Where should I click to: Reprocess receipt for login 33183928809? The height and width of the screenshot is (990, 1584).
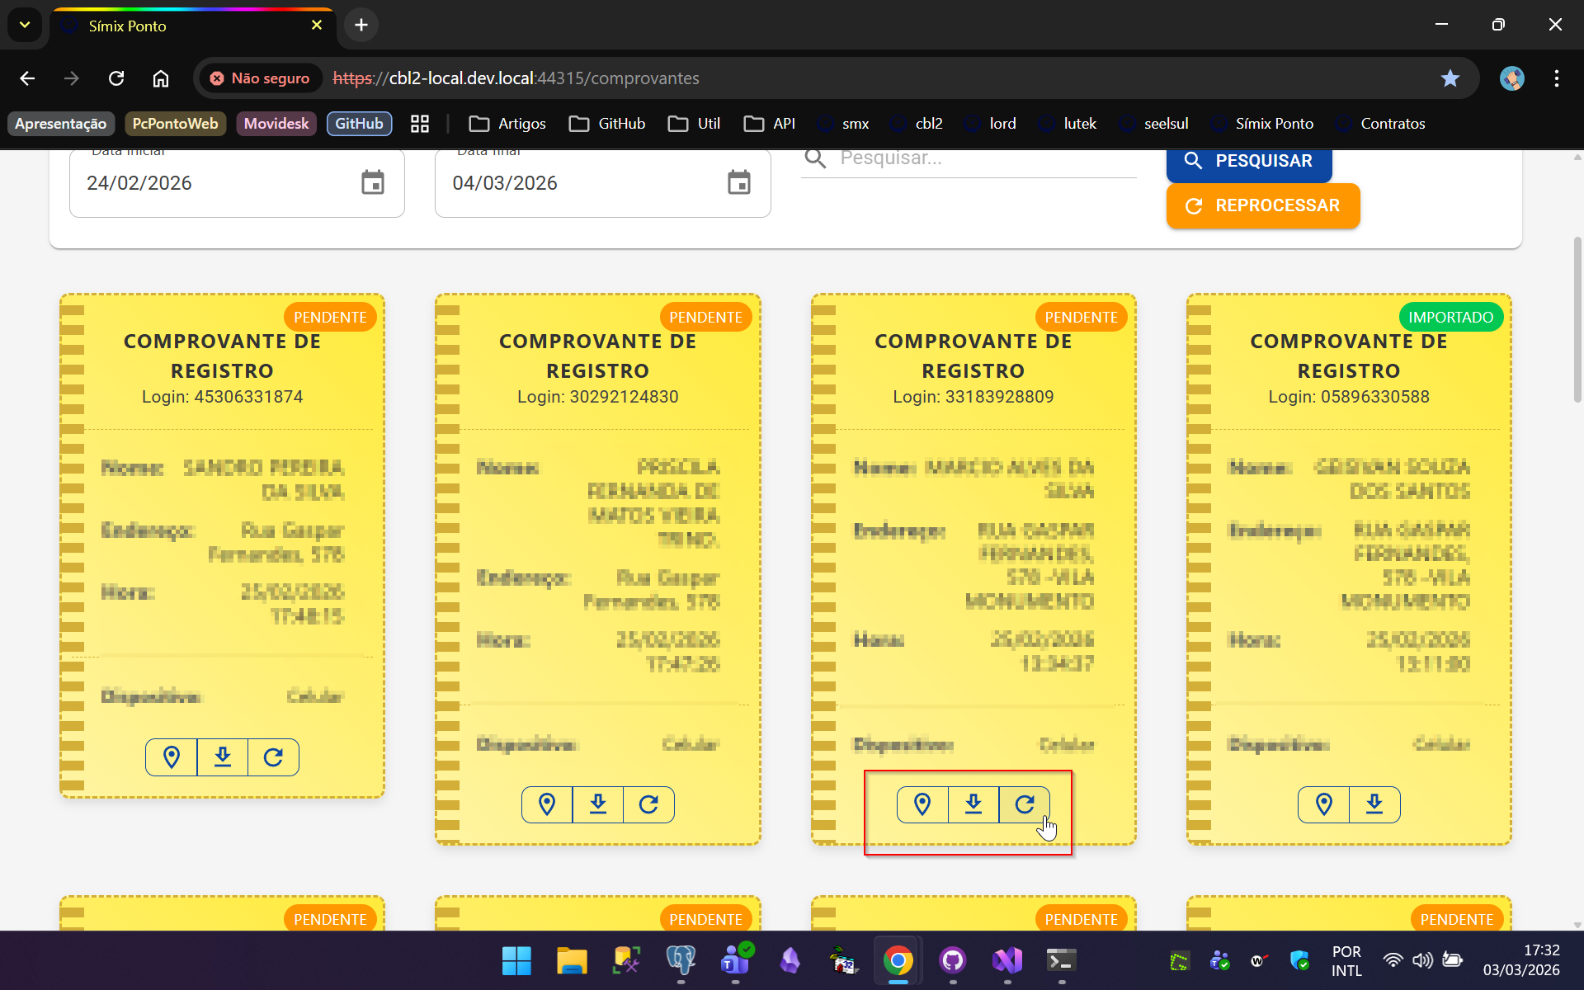click(x=1025, y=804)
